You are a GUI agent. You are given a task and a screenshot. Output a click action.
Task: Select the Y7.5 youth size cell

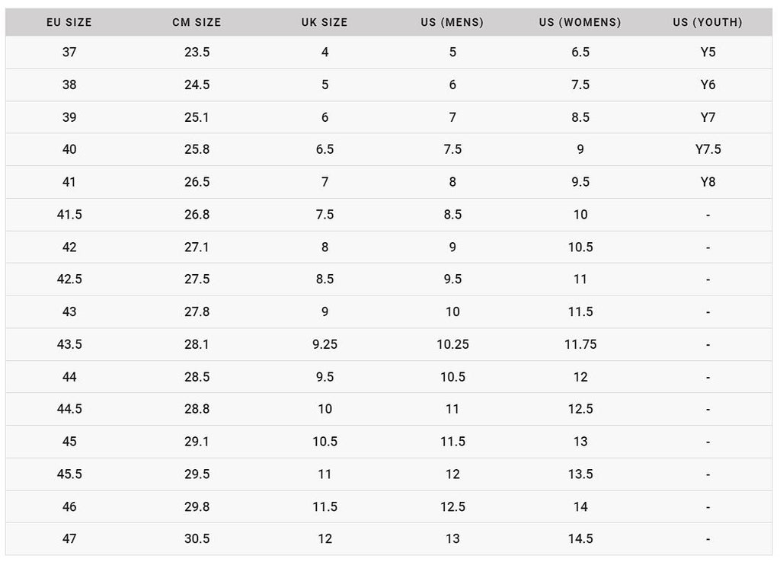[x=708, y=149]
